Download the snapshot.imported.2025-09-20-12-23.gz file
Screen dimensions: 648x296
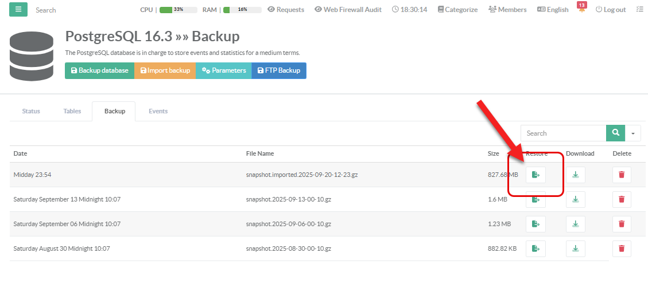pos(575,175)
